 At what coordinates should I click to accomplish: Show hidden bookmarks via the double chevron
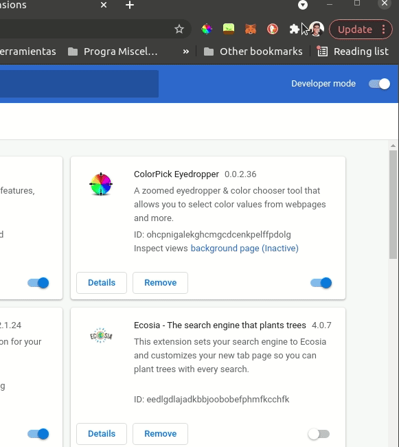click(x=186, y=51)
